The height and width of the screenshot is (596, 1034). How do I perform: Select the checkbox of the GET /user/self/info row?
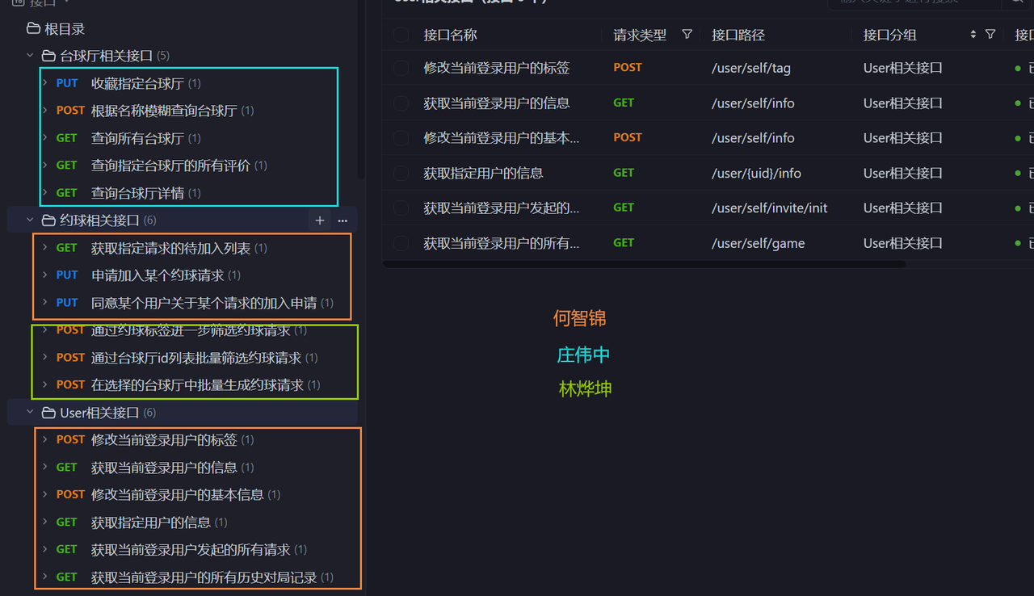pos(401,103)
